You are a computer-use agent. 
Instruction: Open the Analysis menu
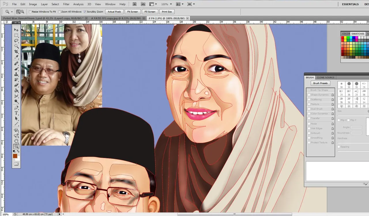pos(78,4)
